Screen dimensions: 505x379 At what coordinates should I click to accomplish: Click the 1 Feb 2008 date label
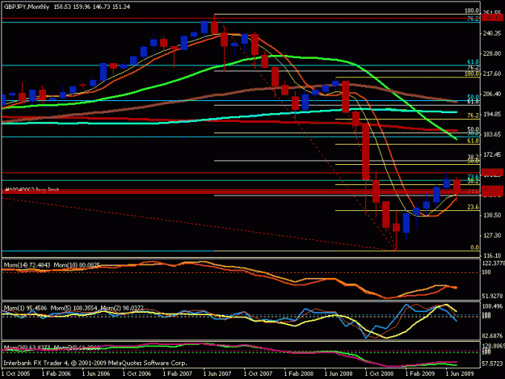click(x=298, y=373)
